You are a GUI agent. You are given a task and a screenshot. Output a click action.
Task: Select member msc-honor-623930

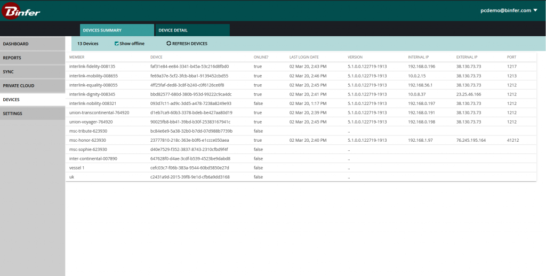(x=87, y=140)
